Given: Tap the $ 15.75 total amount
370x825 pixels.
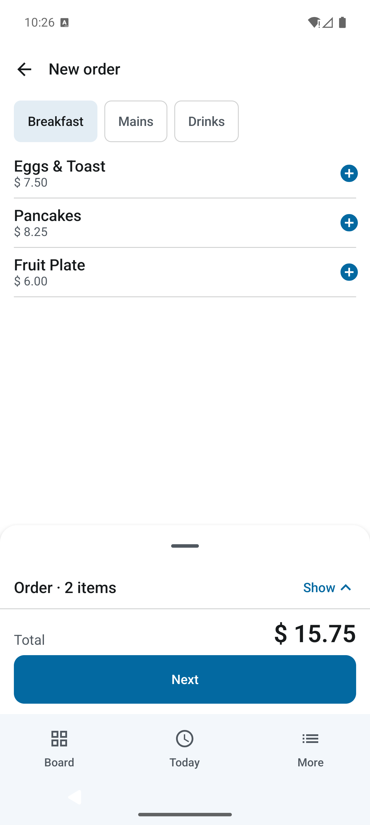Looking at the screenshot, I should (x=315, y=633).
